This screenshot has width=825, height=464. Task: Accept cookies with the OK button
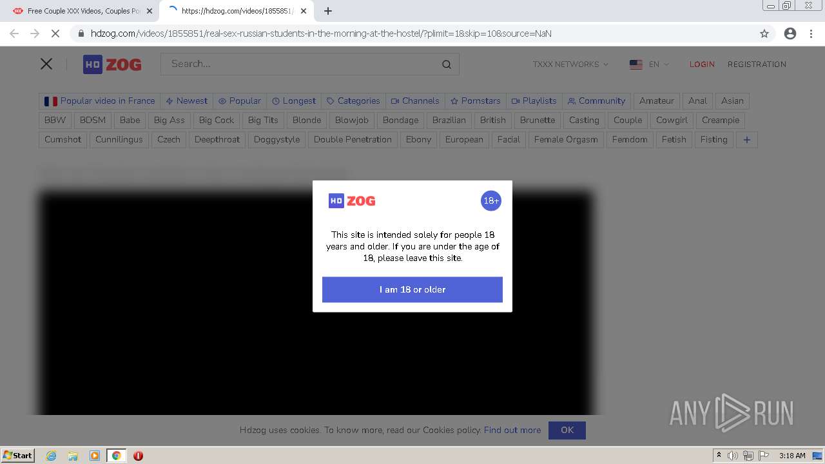coord(567,430)
